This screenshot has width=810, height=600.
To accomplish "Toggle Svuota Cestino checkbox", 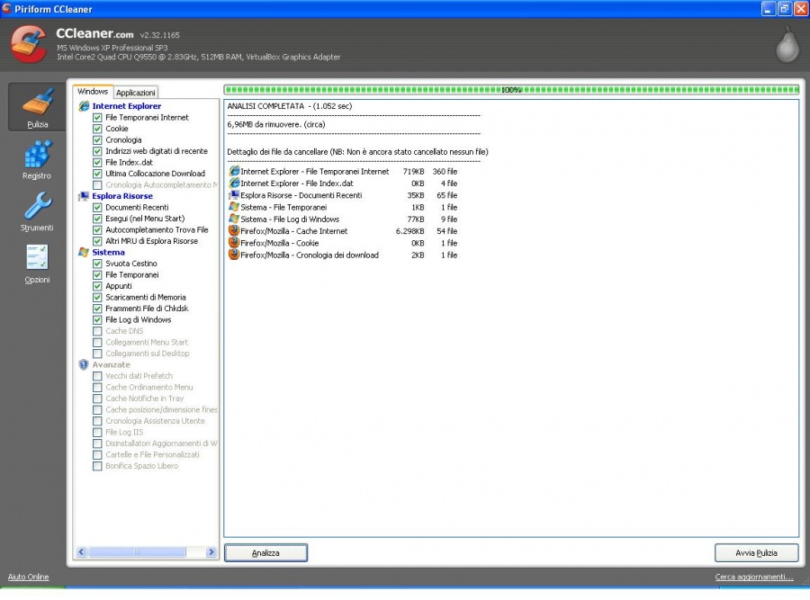I will (97, 264).
